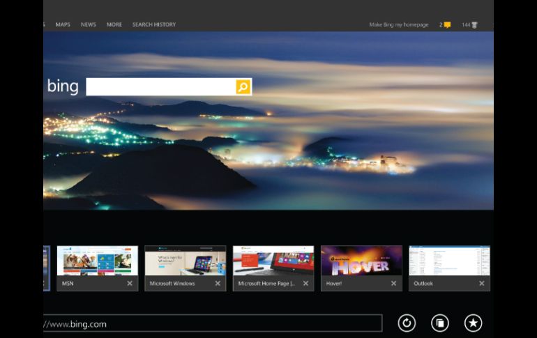
Task: Expand the MORE menu in Bing navigation
Action: (114, 25)
